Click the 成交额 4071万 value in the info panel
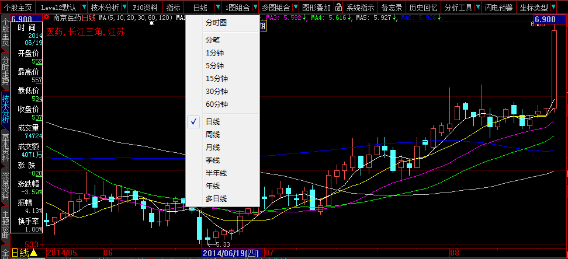This screenshot has height=259, width=568. tap(33, 156)
